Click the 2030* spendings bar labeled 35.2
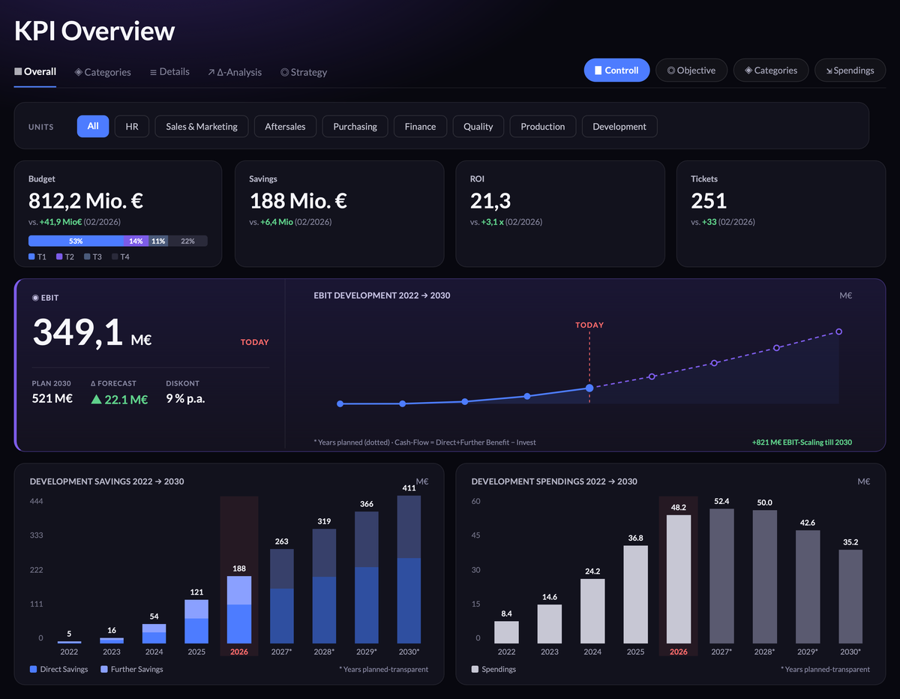 click(850, 596)
